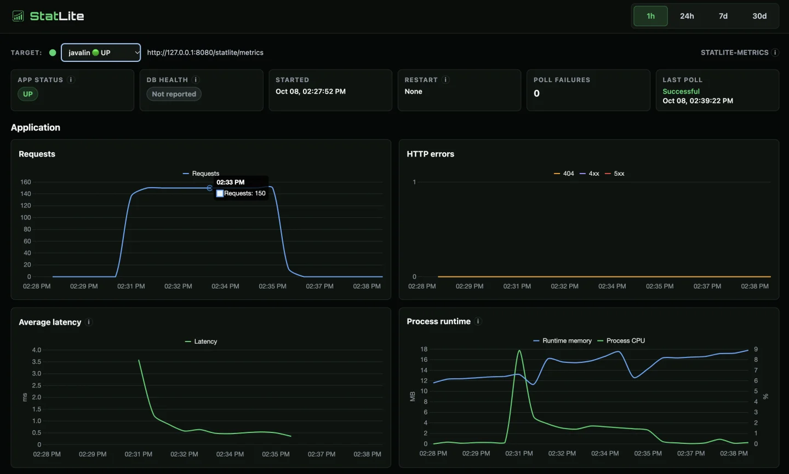
Task: Click the None restart value
Action: point(413,91)
